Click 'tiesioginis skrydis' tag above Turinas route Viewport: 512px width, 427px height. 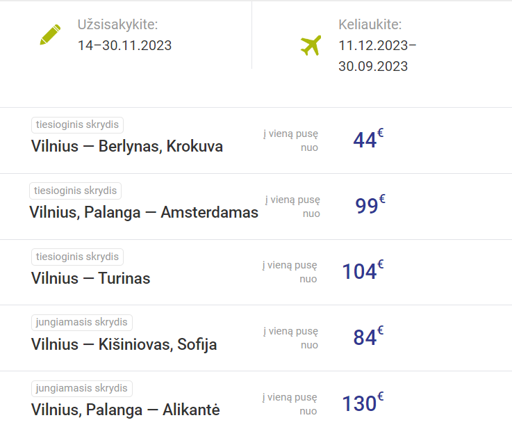click(x=77, y=257)
